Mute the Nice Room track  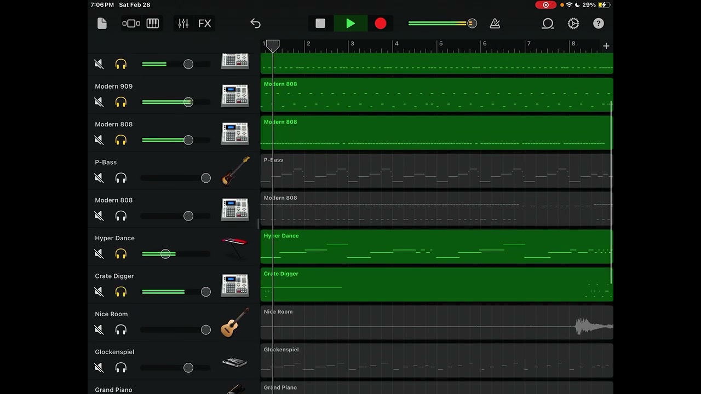click(99, 330)
